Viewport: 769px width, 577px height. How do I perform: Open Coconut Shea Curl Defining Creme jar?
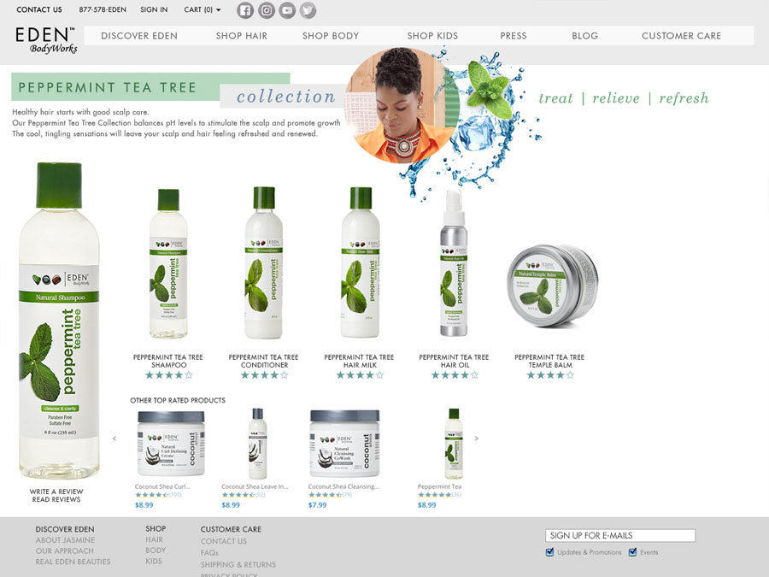tap(171, 444)
